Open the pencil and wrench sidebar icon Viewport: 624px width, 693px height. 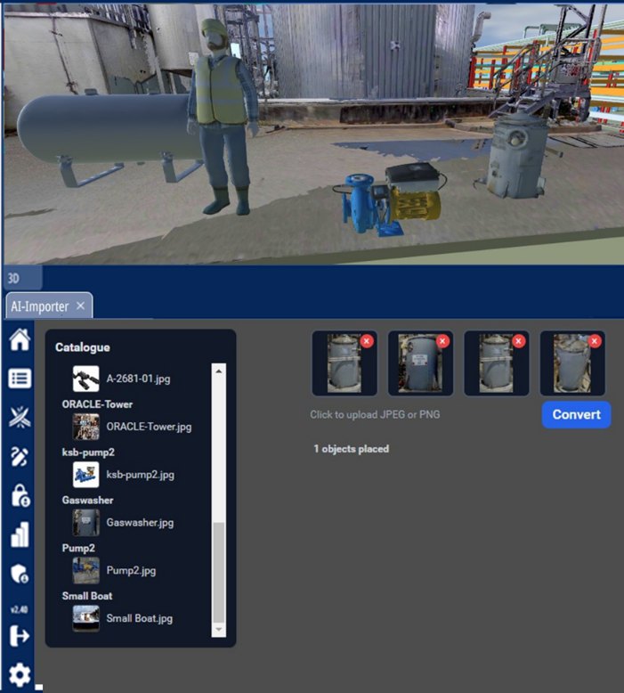[20, 457]
